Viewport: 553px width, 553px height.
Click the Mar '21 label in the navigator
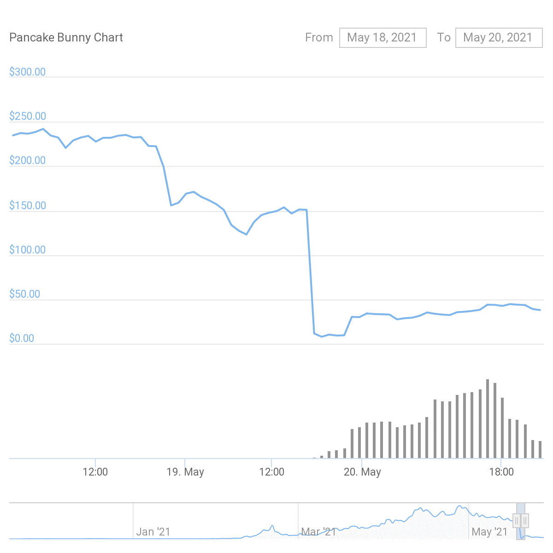pyautogui.click(x=318, y=531)
